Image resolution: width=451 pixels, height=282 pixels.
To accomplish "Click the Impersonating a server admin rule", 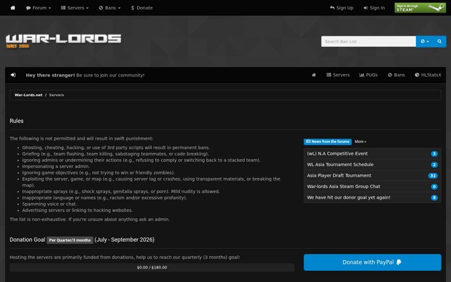I will point(56,166).
